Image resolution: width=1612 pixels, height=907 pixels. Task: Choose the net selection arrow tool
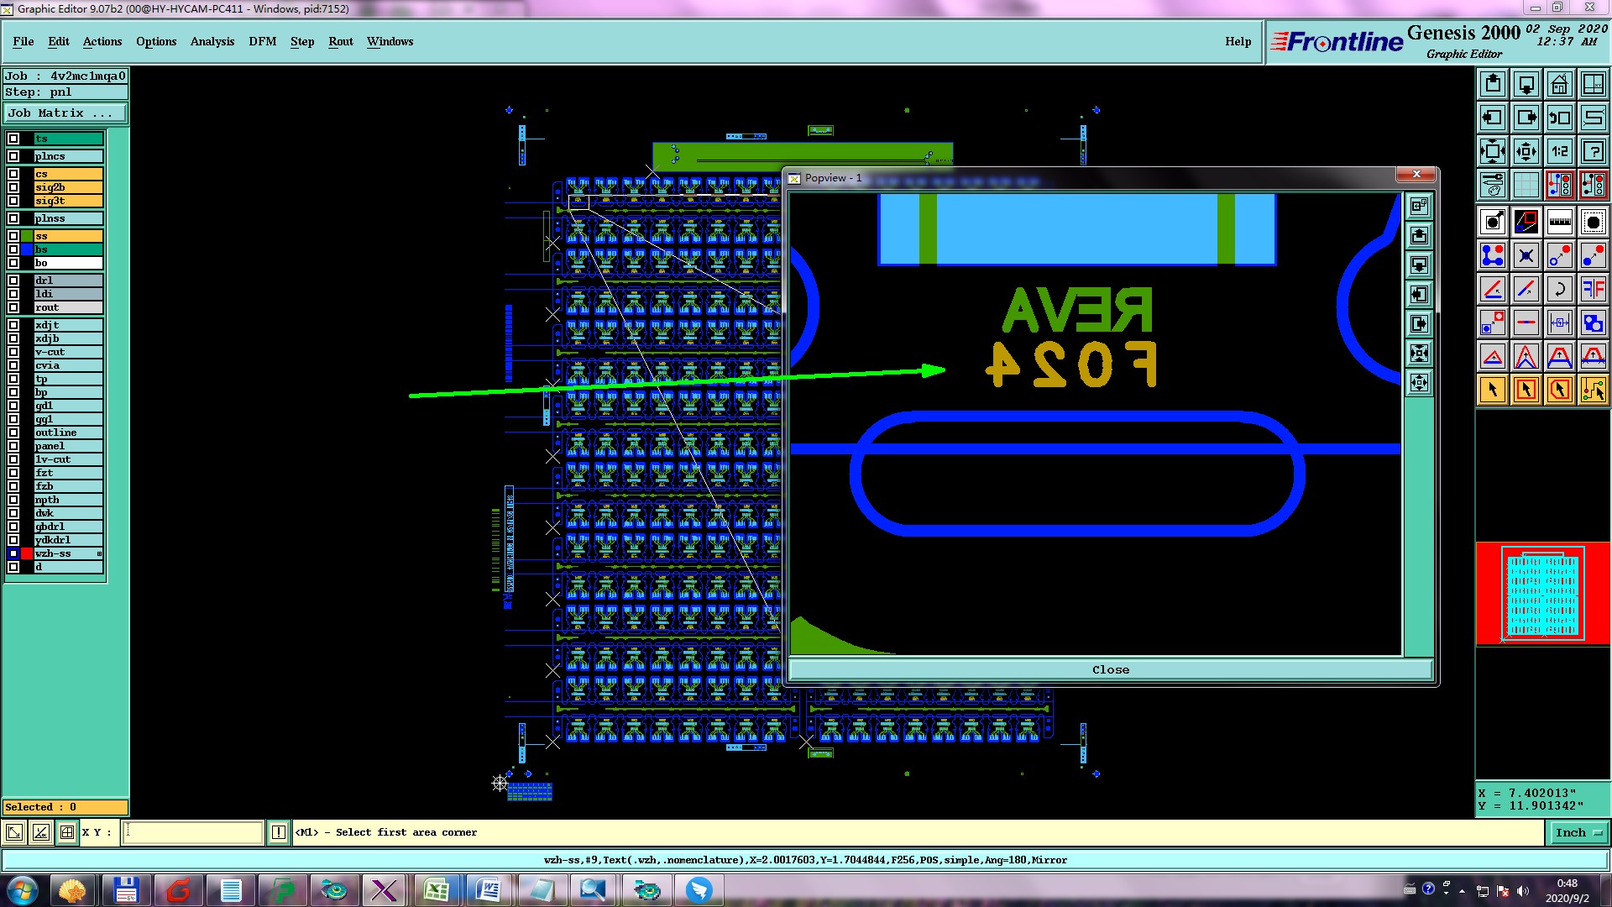[1593, 390]
